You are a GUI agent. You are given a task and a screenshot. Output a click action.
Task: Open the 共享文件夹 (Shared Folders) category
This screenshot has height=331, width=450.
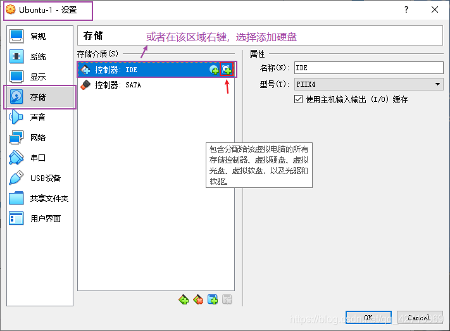pos(40,198)
